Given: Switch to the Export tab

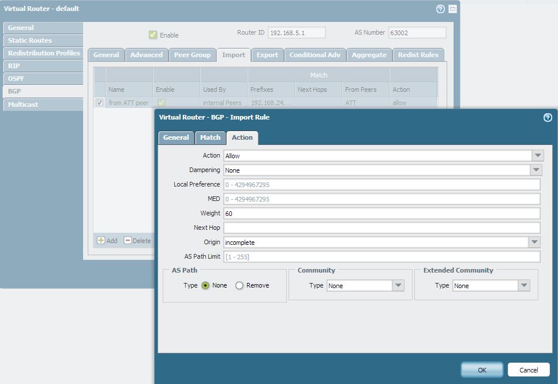Looking at the screenshot, I should (x=267, y=55).
